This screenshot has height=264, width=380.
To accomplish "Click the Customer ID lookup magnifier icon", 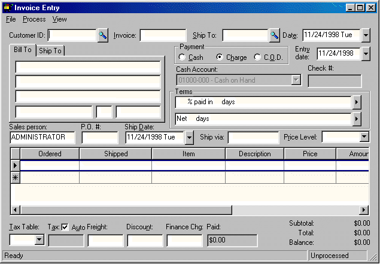I will [102, 35].
